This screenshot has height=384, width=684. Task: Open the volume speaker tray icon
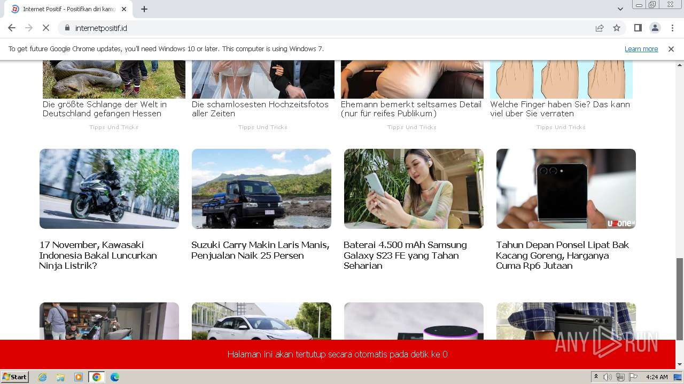[x=608, y=377]
